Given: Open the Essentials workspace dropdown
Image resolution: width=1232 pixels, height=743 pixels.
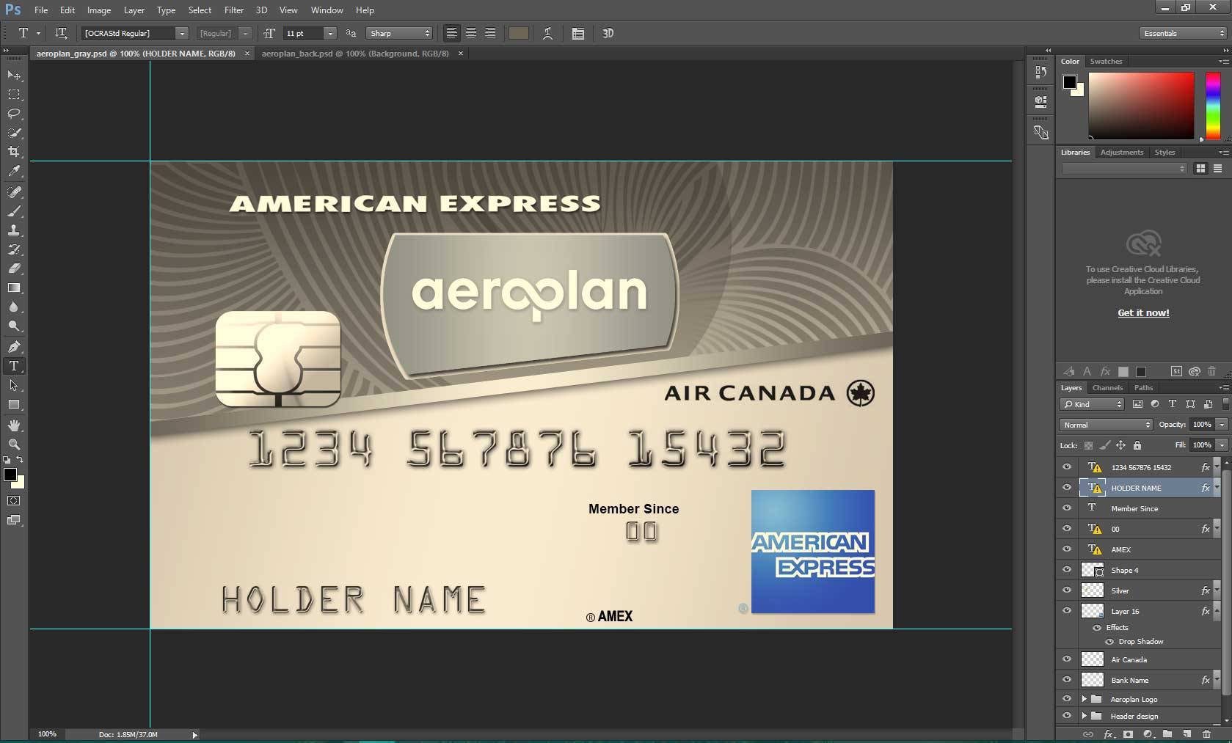Looking at the screenshot, I should [1184, 33].
